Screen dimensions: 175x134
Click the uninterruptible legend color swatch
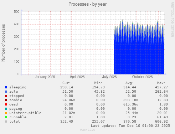tap(6, 113)
